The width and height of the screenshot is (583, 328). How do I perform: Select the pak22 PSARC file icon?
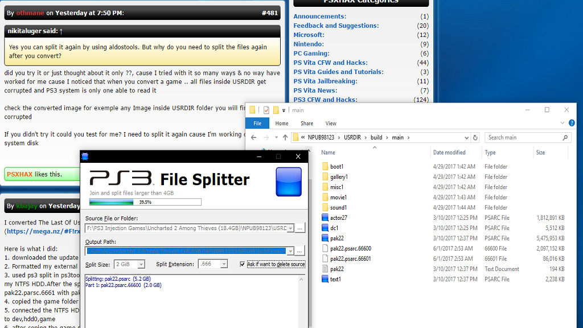click(325, 238)
